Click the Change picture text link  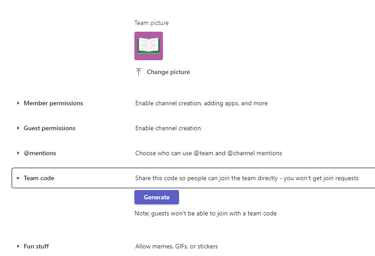click(x=168, y=72)
